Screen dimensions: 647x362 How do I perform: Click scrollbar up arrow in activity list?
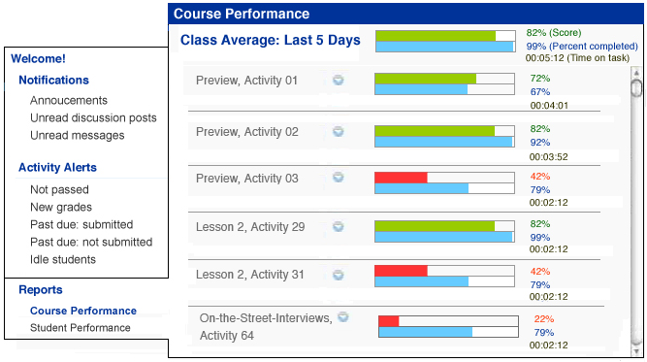click(x=636, y=73)
